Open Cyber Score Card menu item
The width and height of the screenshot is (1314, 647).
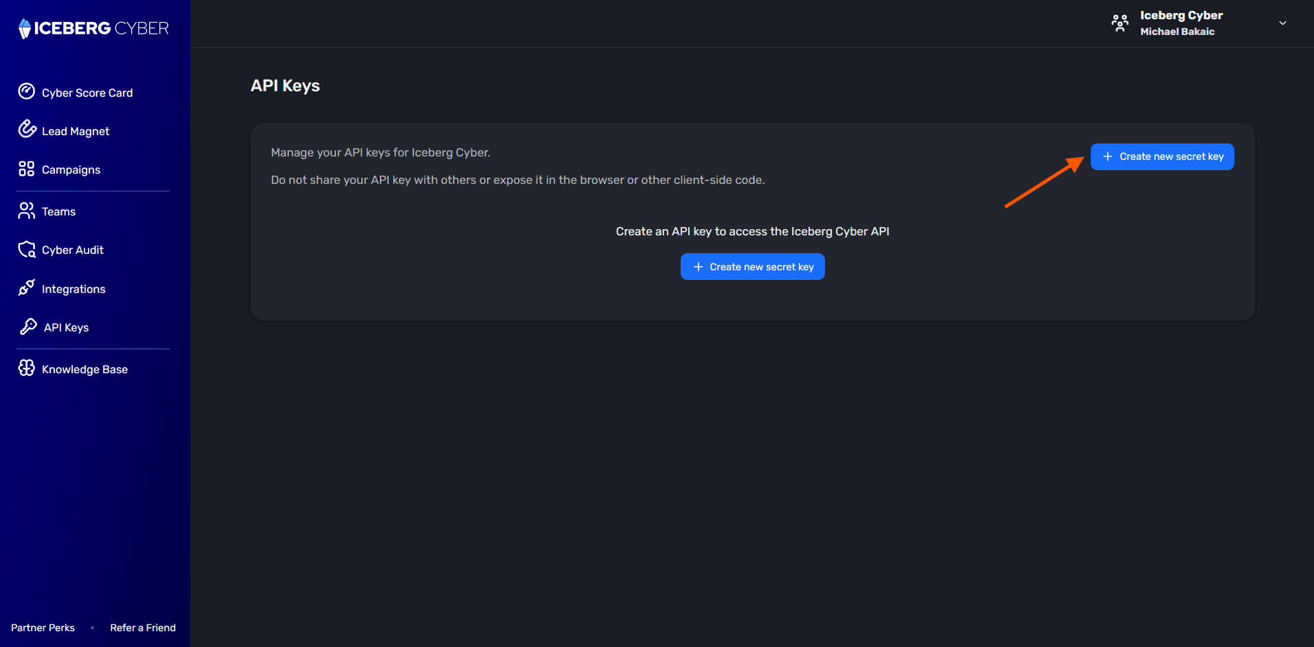87,93
